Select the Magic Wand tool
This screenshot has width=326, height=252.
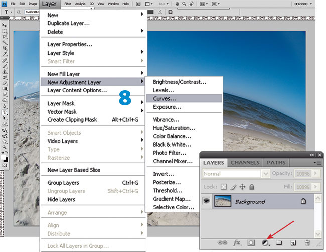coord(4,43)
